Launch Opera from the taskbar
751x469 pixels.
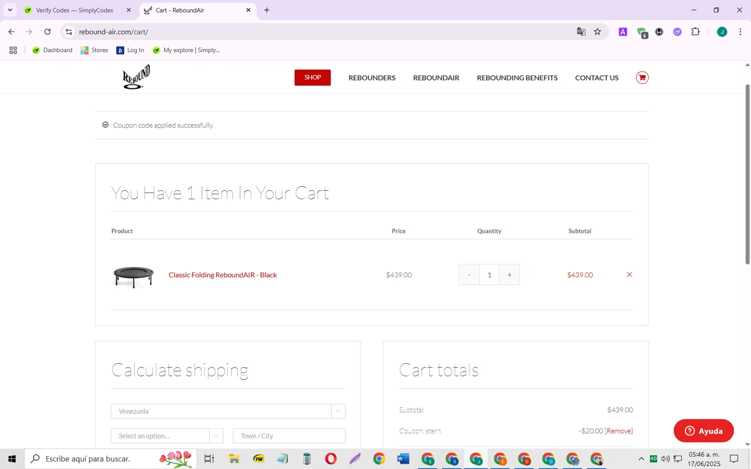pyautogui.click(x=331, y=458)
